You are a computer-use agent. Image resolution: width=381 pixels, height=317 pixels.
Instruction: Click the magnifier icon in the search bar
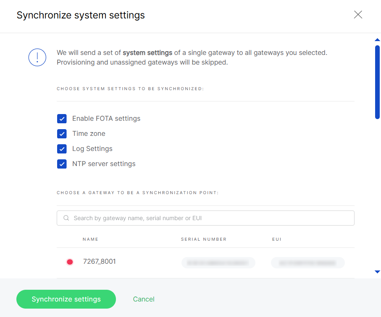[66, 218]
